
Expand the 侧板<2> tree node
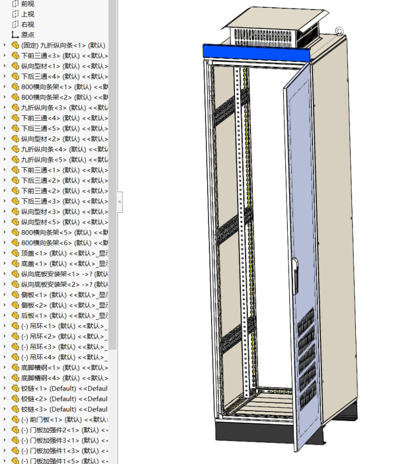click(4, 305)
